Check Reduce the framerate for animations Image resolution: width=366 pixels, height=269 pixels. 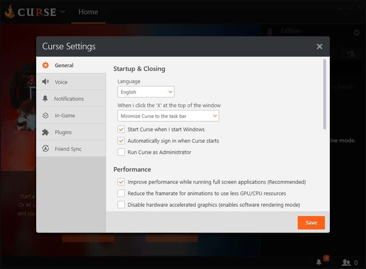(x=121, y=194)
